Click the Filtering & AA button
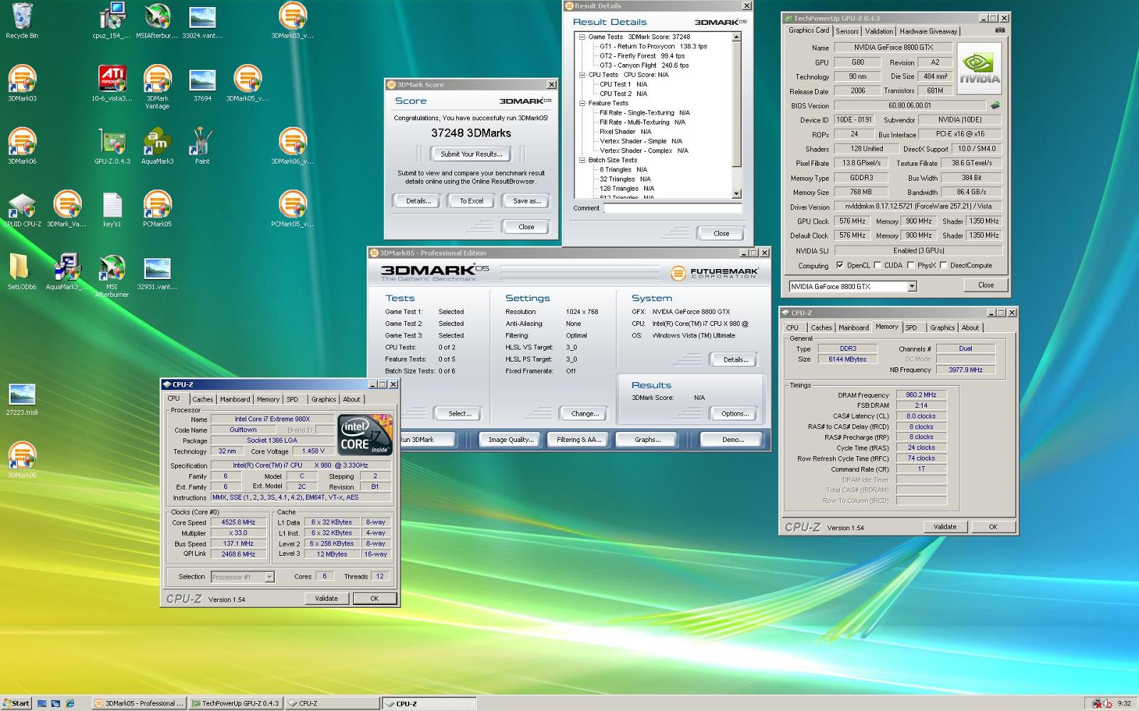 579,440
